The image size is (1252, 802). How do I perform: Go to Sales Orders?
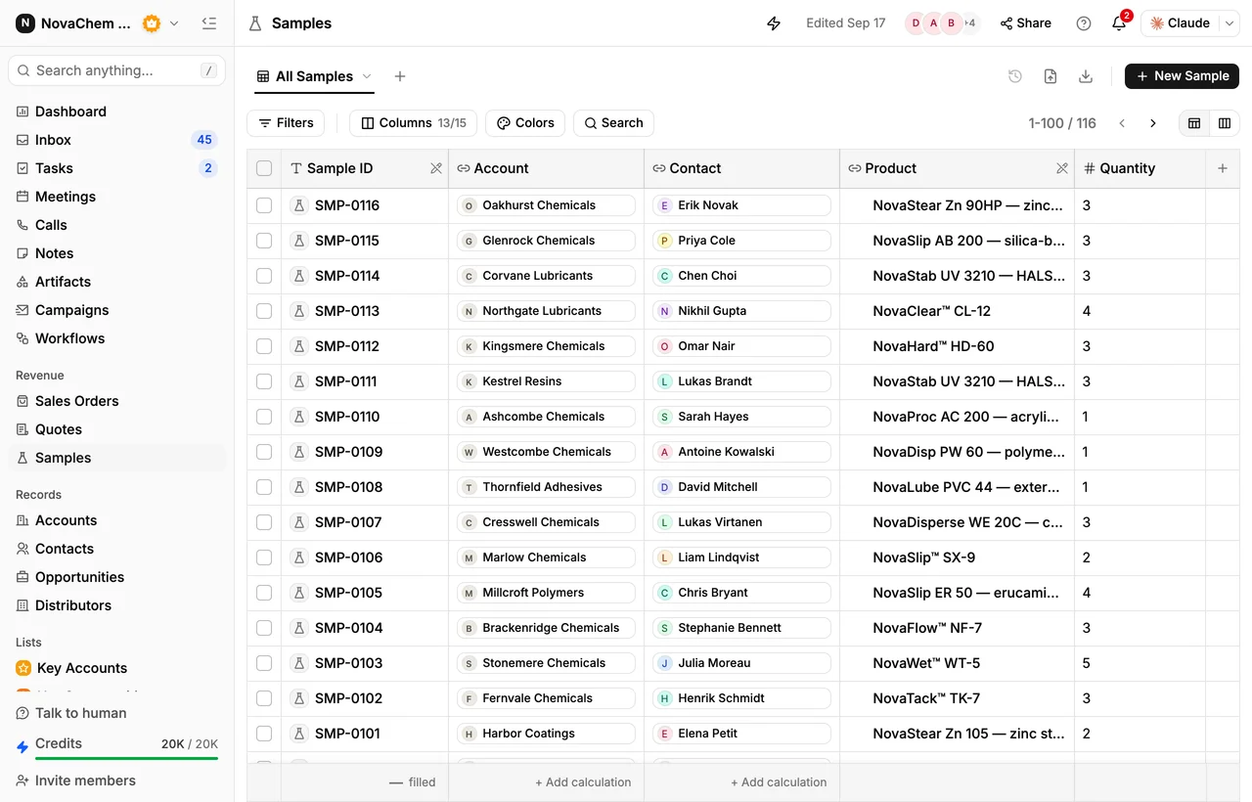click(117, 401)
